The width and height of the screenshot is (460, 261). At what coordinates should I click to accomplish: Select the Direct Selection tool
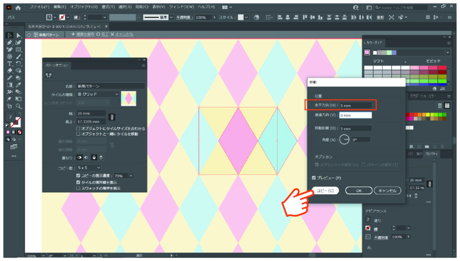(18, 35)
